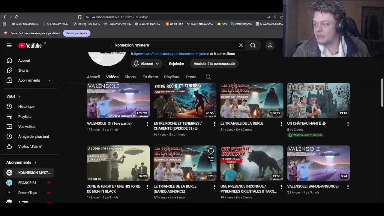Go back using the browser back arrow
This screenshot has width=384, height=216.
coord(5,17)
